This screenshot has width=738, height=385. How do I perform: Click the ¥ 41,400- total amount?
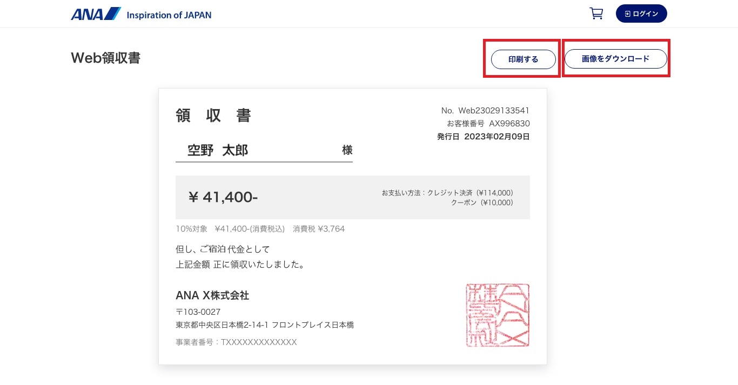click(223, 197)
